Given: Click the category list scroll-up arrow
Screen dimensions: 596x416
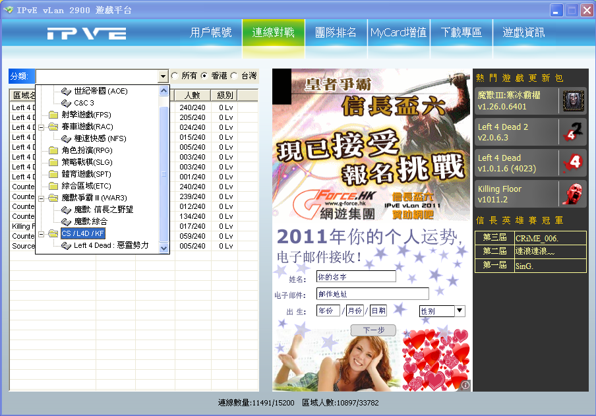Looking at the screenshot, I should pos(164,90).
